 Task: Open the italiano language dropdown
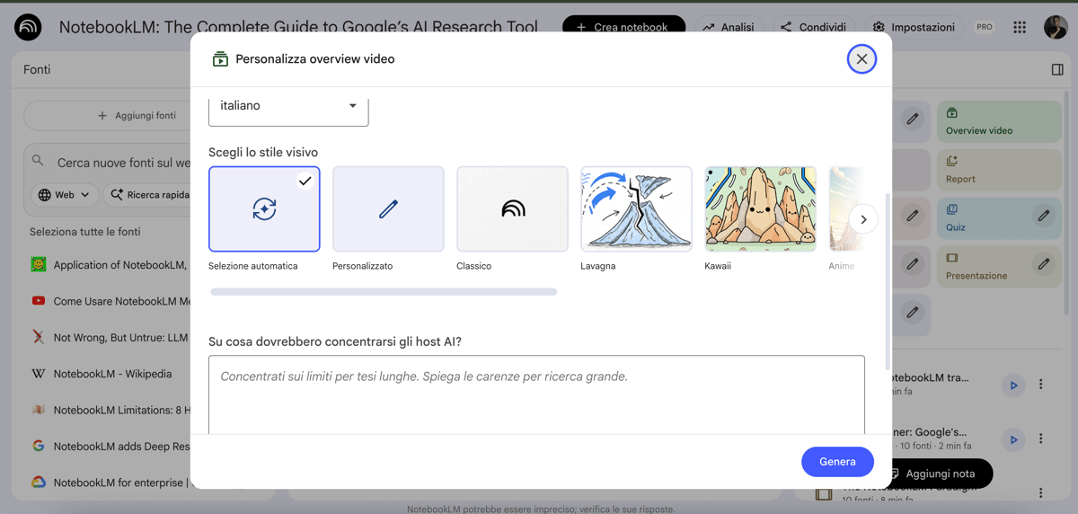tap(288, 106)
